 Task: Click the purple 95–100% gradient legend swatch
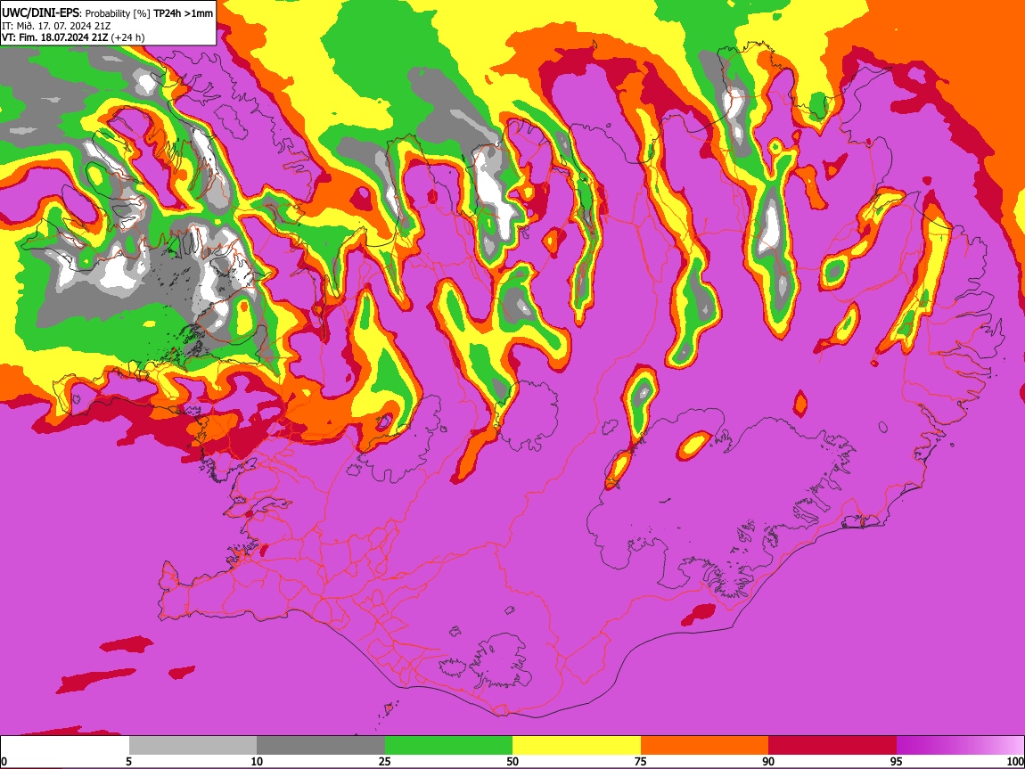click(x=960, y=745)
